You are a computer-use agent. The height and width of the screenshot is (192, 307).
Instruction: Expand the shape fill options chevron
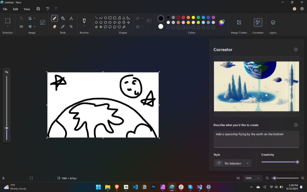point(142,26)
